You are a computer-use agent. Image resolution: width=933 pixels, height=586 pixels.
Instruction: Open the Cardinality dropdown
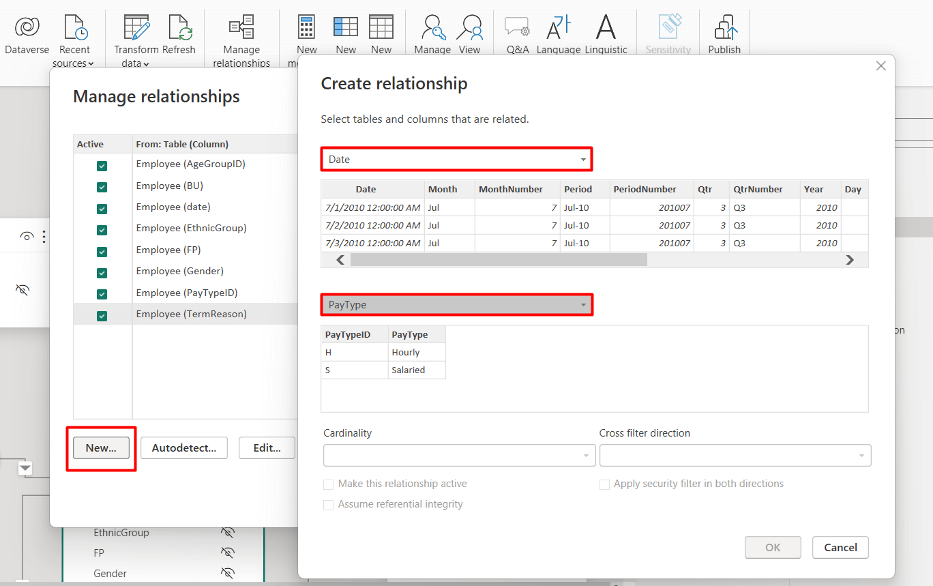coord(459,455)
